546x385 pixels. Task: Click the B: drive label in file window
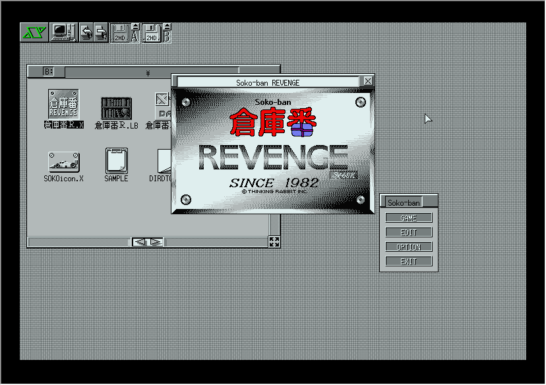point(49,71)
